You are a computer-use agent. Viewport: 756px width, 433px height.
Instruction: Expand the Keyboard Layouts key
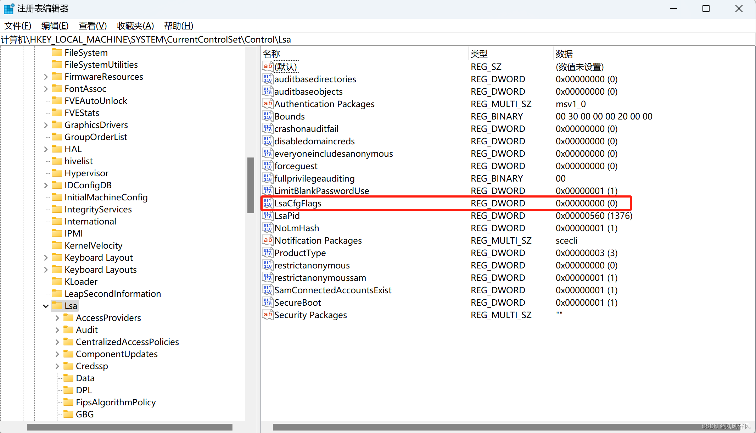[46, 270]
